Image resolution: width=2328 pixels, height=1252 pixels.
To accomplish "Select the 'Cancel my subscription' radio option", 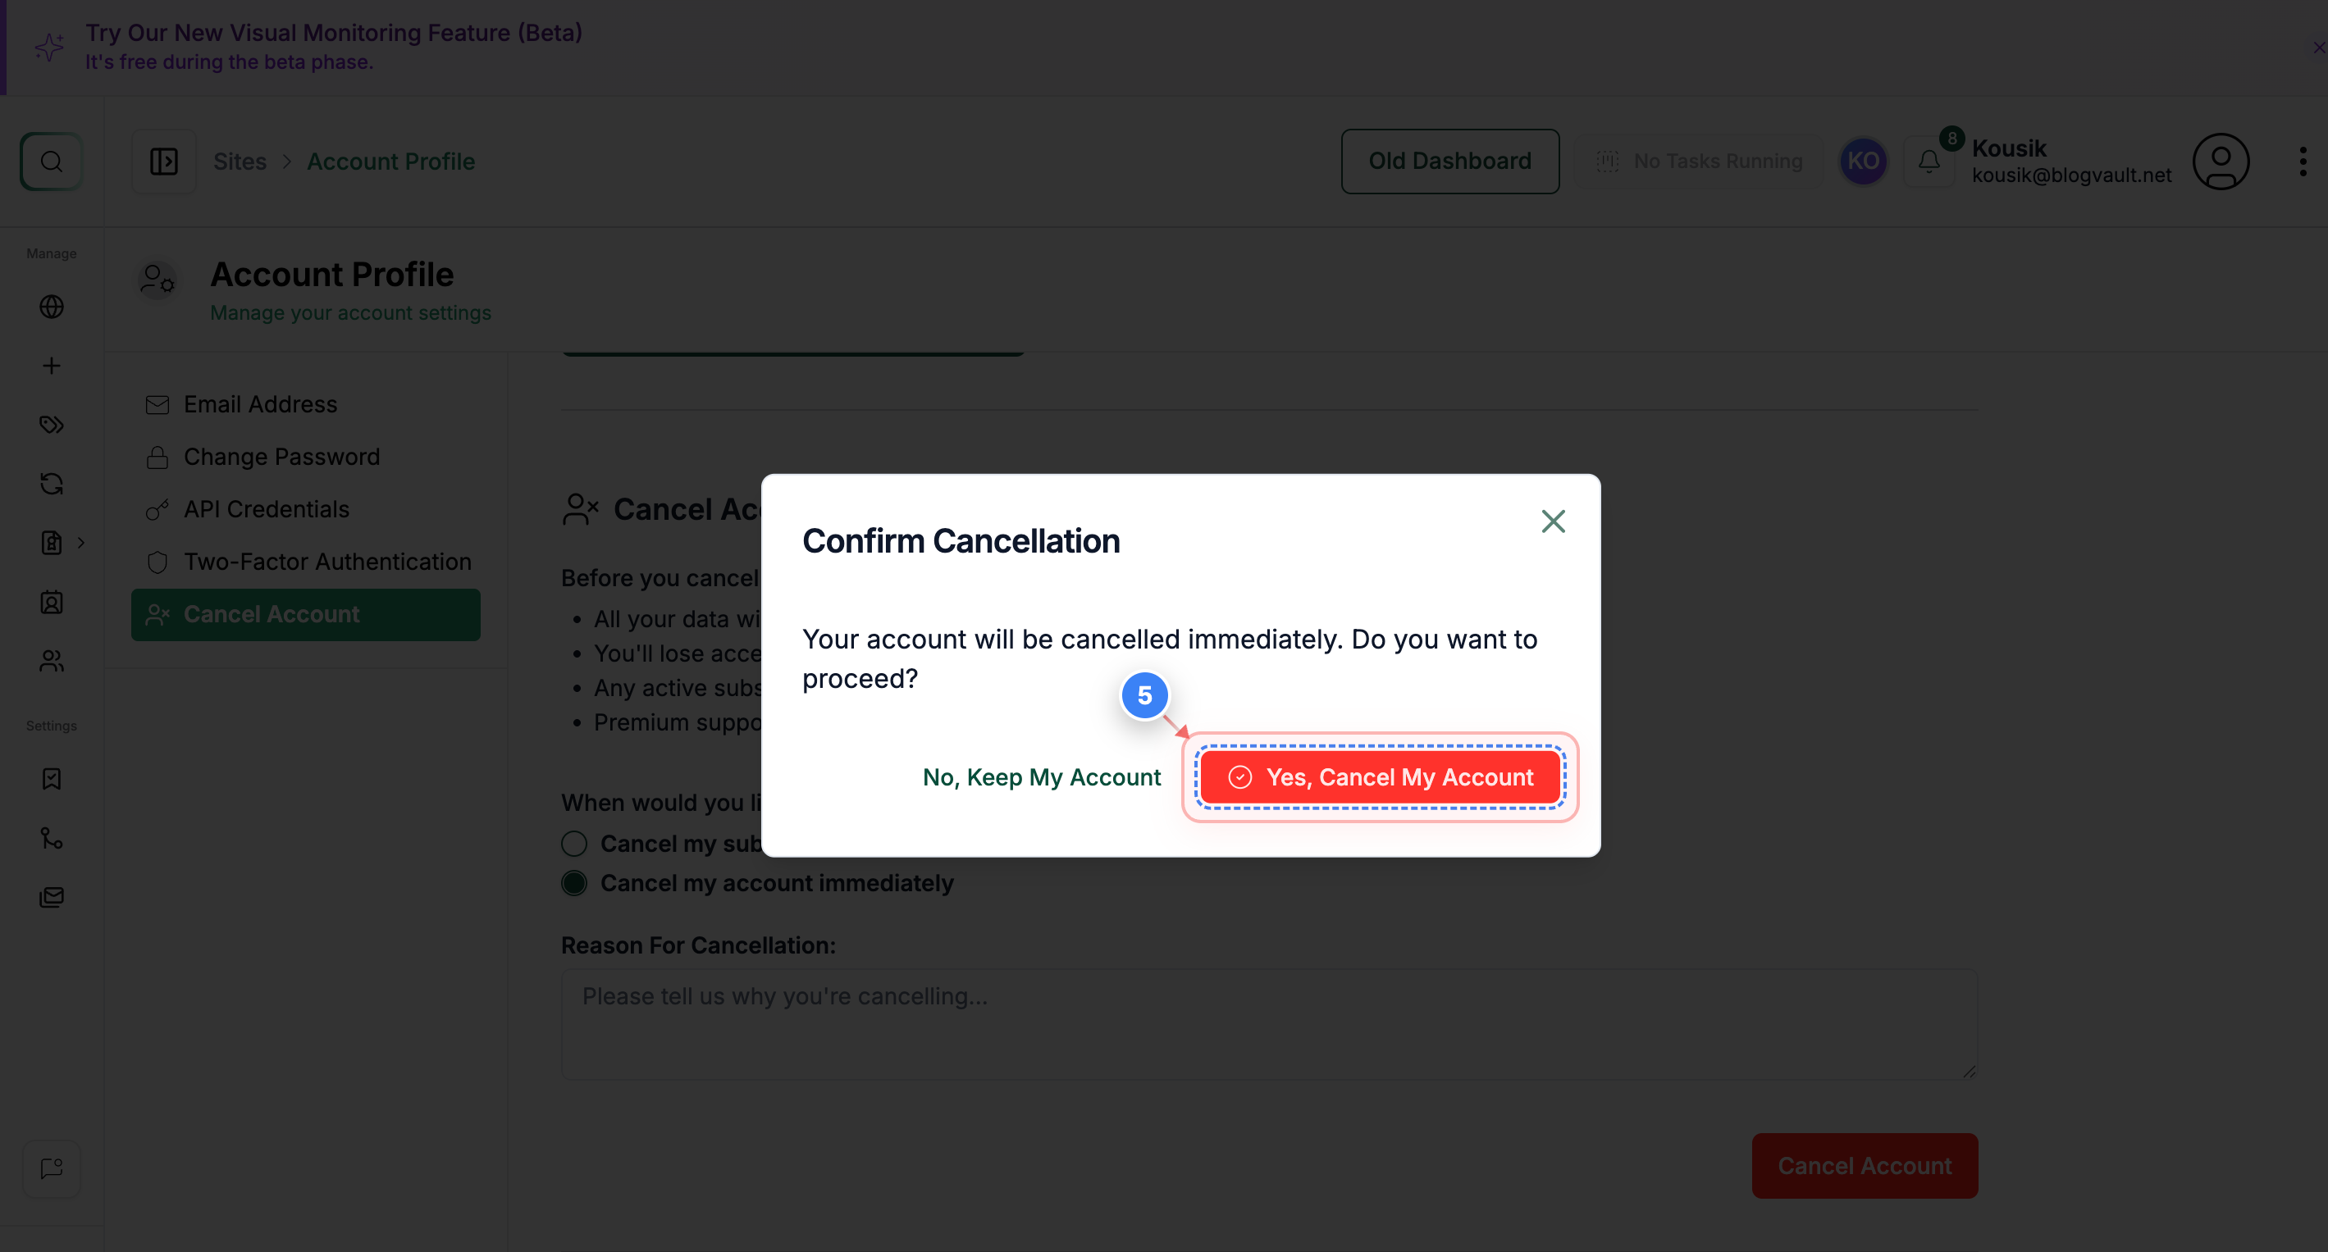I will coord(574,843).
